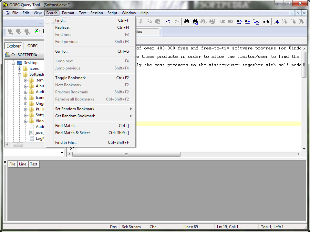This screenshot has width=310, height=232.
Task: Click the first greyed session icon with arrow
Action: tap(10, 32)
